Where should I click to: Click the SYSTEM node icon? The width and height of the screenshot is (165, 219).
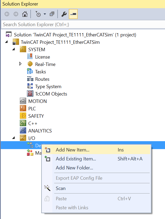pyautogui.click(x=23, y=49)
